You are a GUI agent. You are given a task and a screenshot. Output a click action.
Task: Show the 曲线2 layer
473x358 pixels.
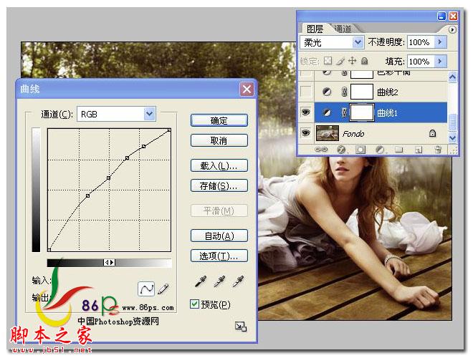click(x=306, y=92)
